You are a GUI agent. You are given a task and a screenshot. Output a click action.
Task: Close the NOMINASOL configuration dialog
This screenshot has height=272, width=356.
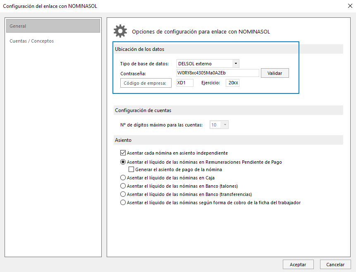350,6
